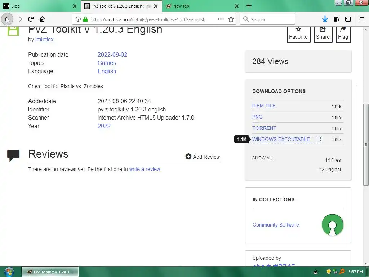This screenshot has height=277, width=369.
Task: Open the Library bookmarks and history icon
Action: click(337, 19)
